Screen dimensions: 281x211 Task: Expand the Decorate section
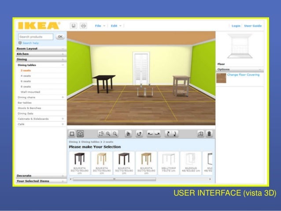point(63,176)
